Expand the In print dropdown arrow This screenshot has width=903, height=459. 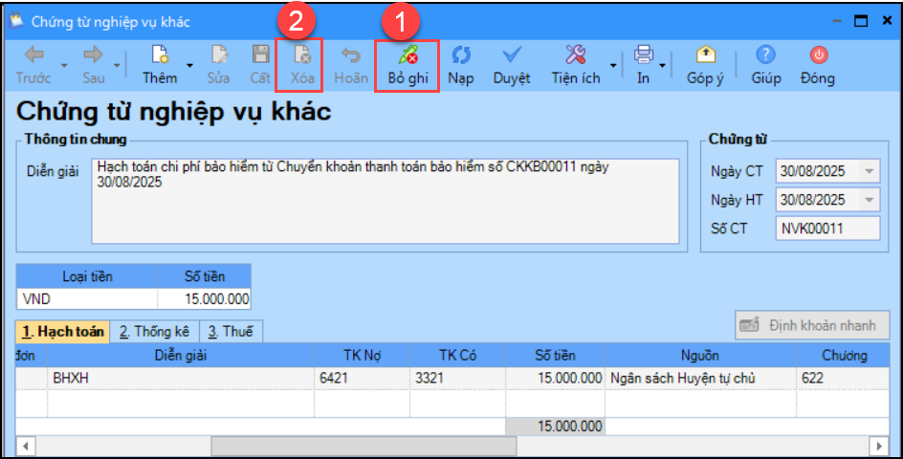click(662, 65)
